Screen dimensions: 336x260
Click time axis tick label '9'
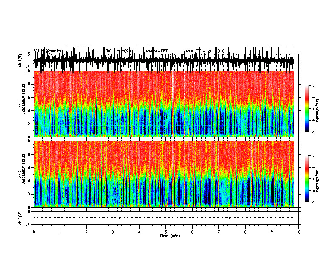pos(272,232)
